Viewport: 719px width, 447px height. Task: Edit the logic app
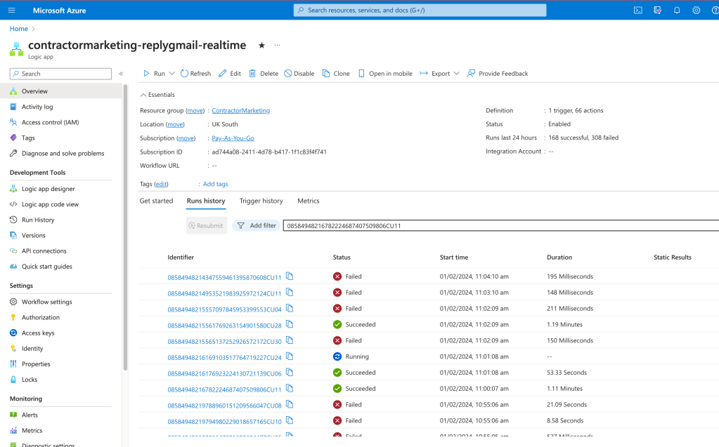(230, 73)
